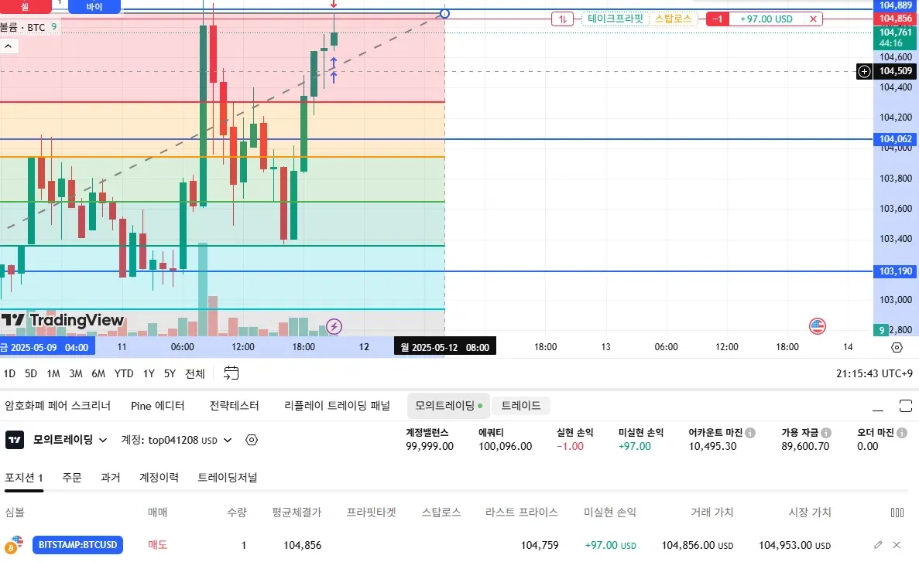This screenshot has height=562, width=919.
Task: Switch to the 트레이딩저널 tab
Action: tap(228, 478)
